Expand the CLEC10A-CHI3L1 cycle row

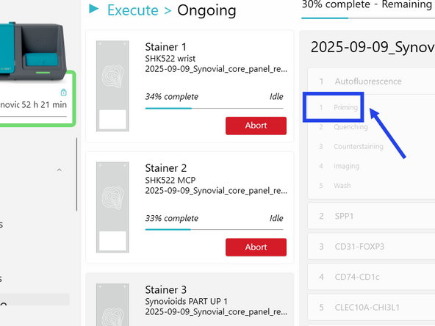pos(371,308)
